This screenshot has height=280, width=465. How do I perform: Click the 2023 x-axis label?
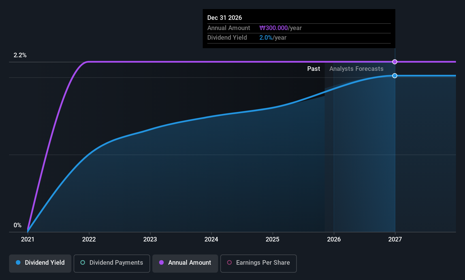(150, 239)
